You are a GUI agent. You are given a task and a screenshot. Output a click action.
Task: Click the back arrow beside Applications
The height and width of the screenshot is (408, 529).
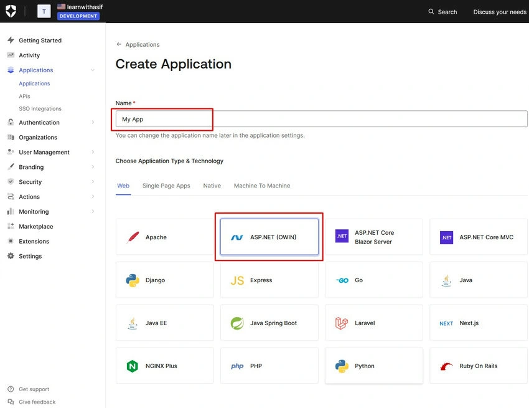tap(119, 44)
